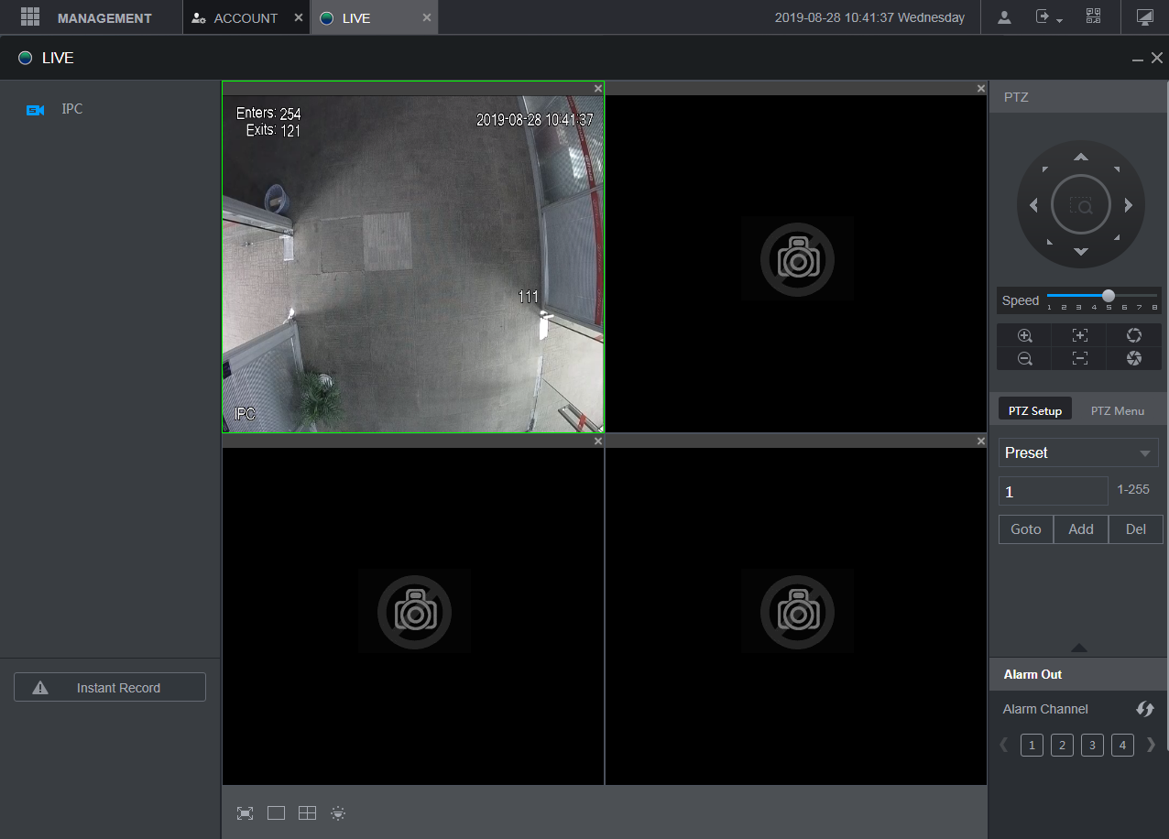Click the preset number input field
Screen dimensions: 1169x839
(x=1054, y=491)
